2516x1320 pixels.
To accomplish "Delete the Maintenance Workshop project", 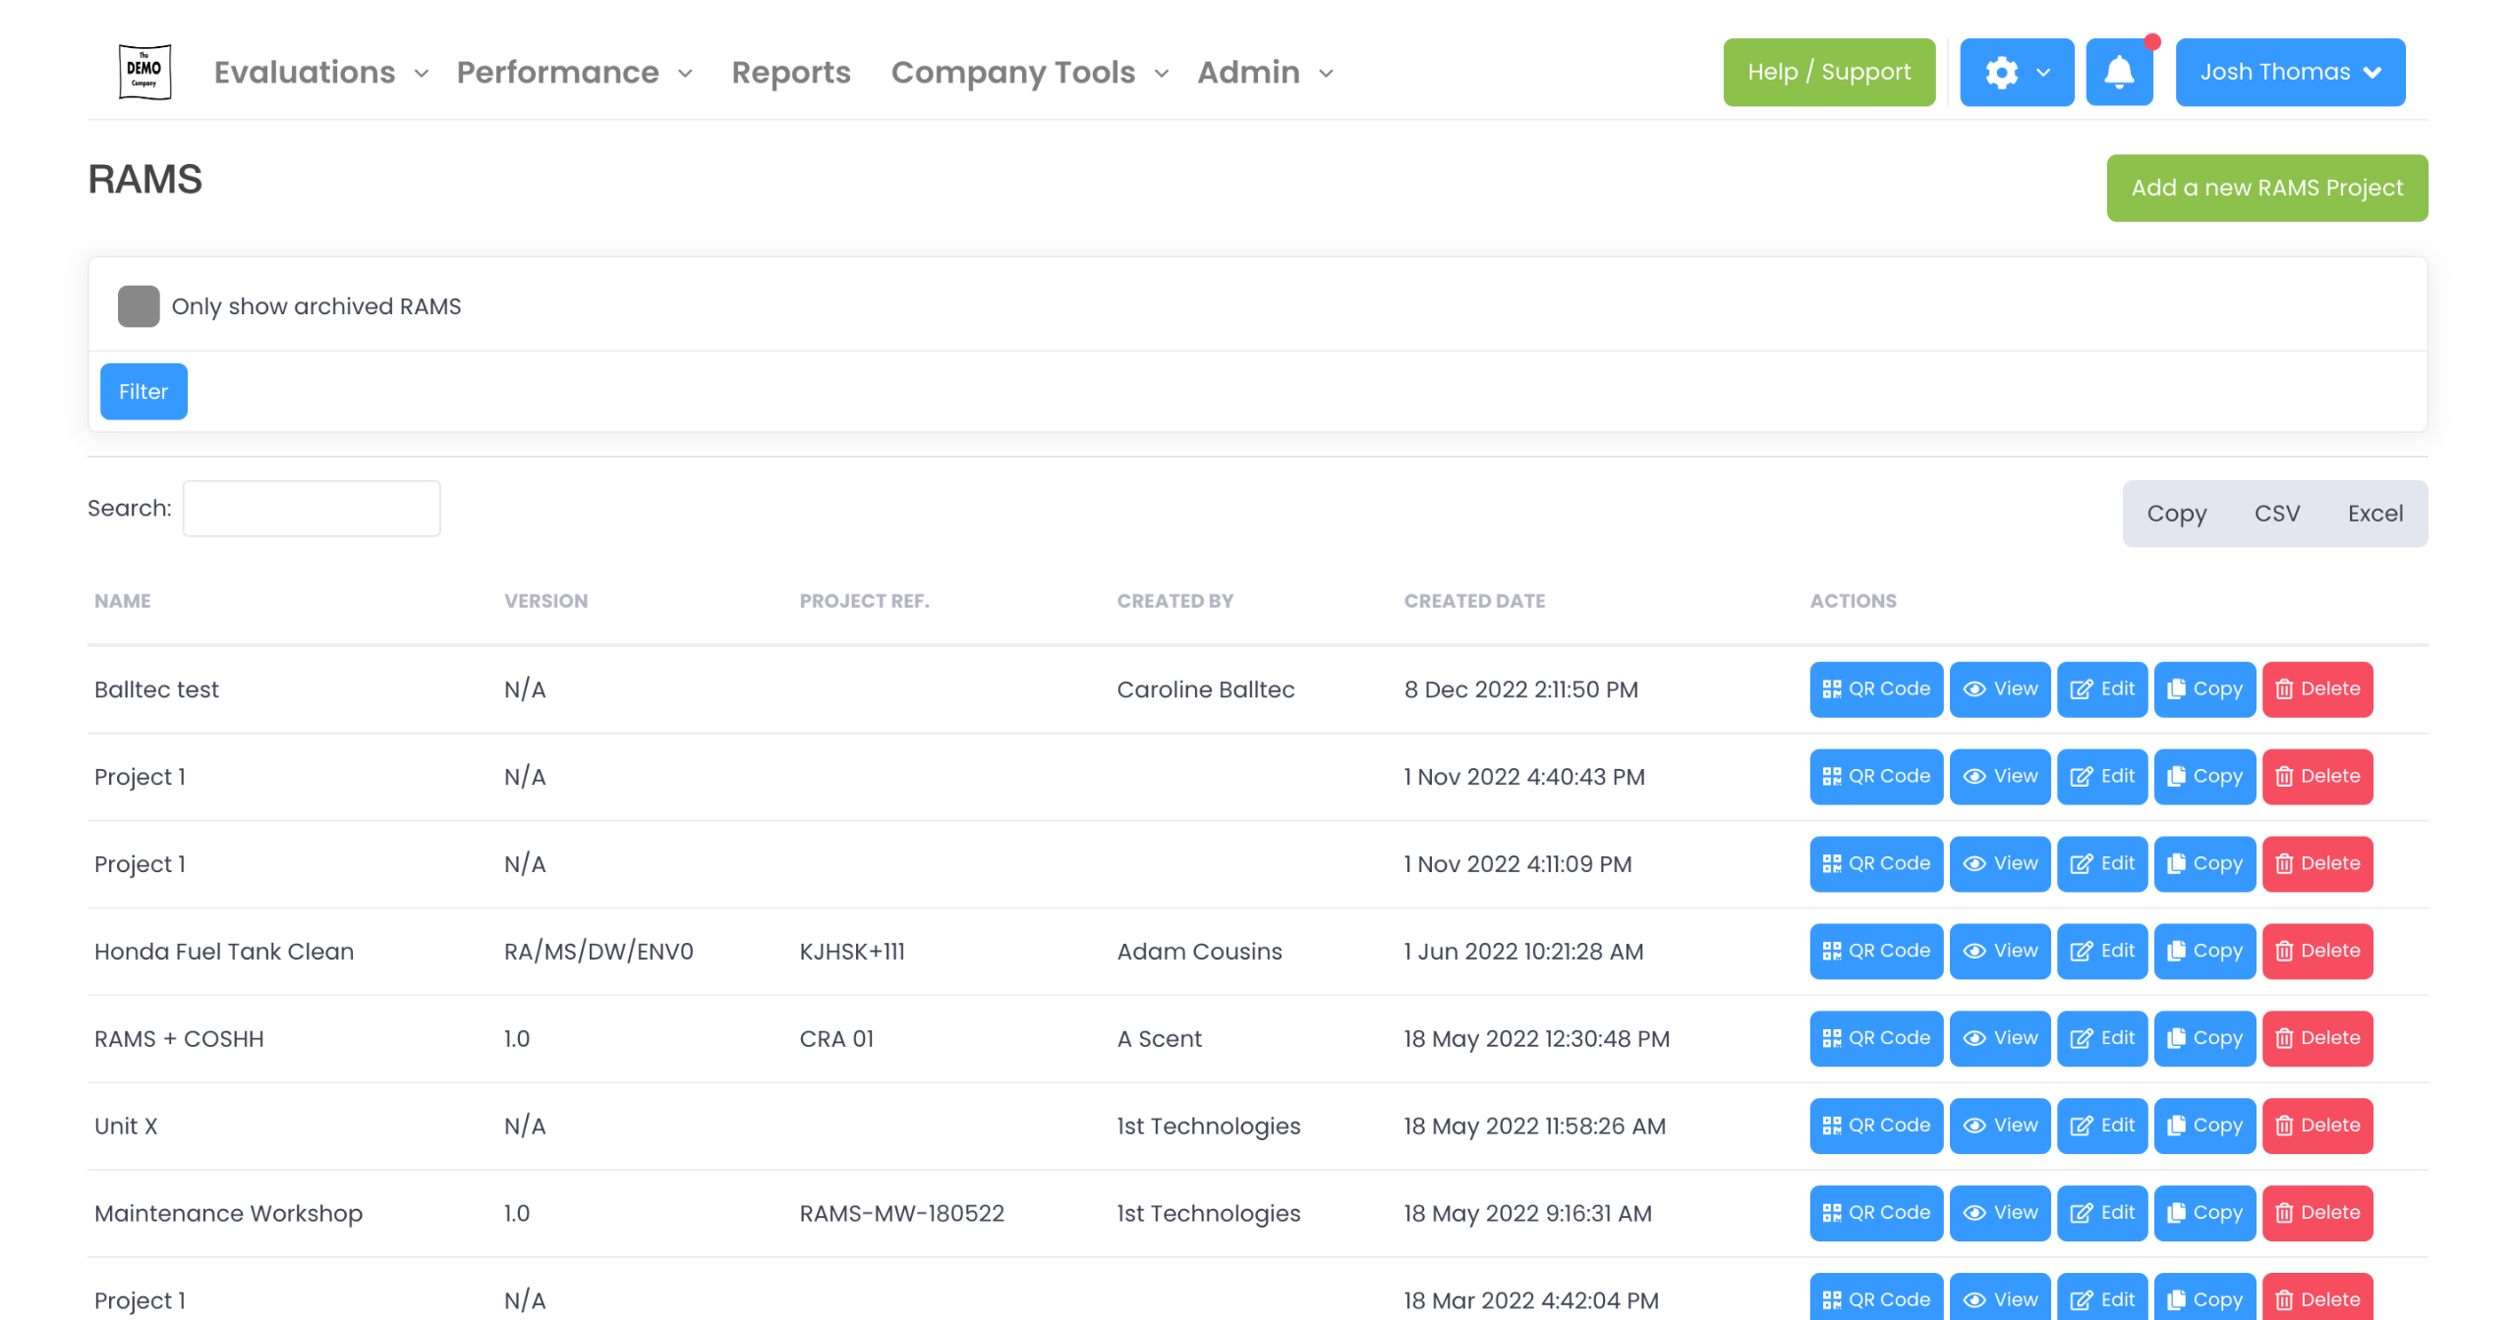I will 2316,1213.
